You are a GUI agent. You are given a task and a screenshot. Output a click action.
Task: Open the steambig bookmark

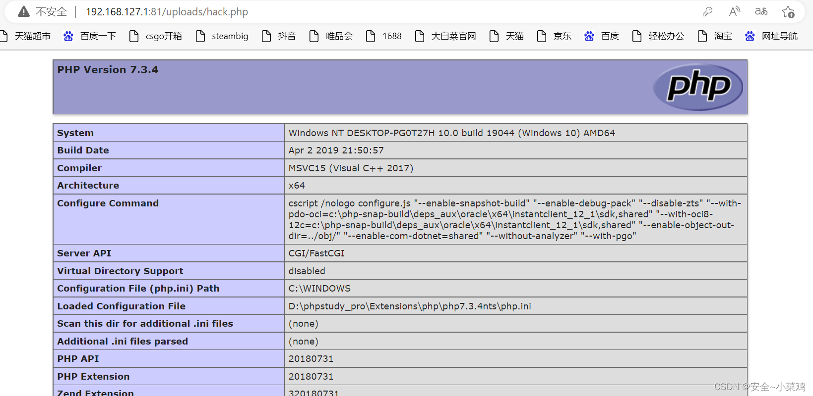[230, 36]
